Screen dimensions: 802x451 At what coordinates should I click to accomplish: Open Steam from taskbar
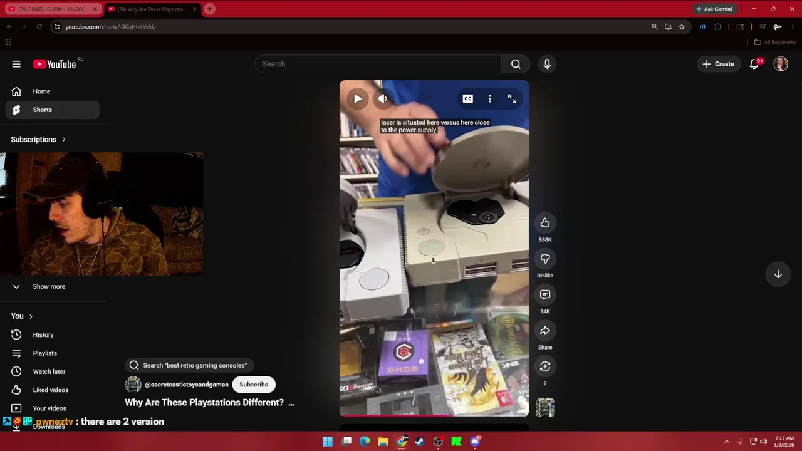[420, 442]
